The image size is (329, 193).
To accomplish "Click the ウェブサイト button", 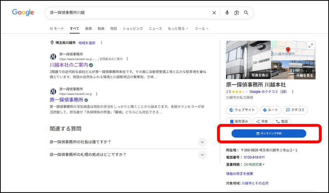I will click(x=242, y=110).
